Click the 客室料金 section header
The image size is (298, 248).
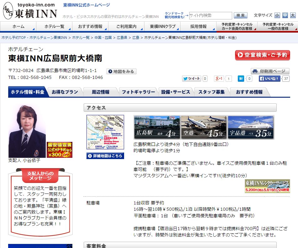click(x=180, y=245)
